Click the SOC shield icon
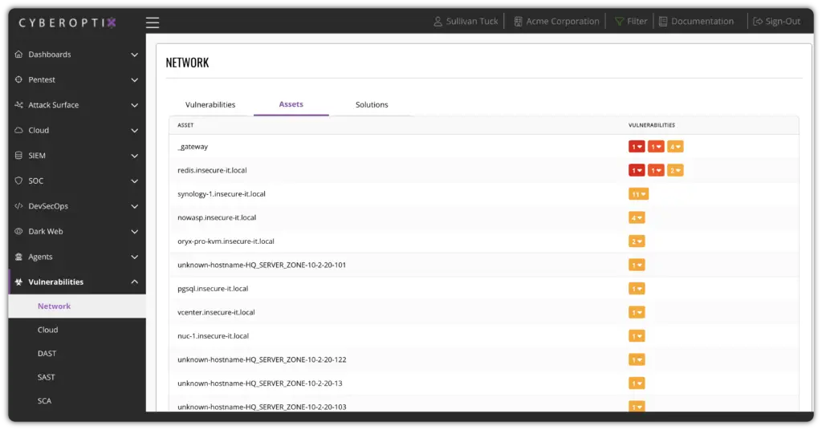 click(19, 181)
